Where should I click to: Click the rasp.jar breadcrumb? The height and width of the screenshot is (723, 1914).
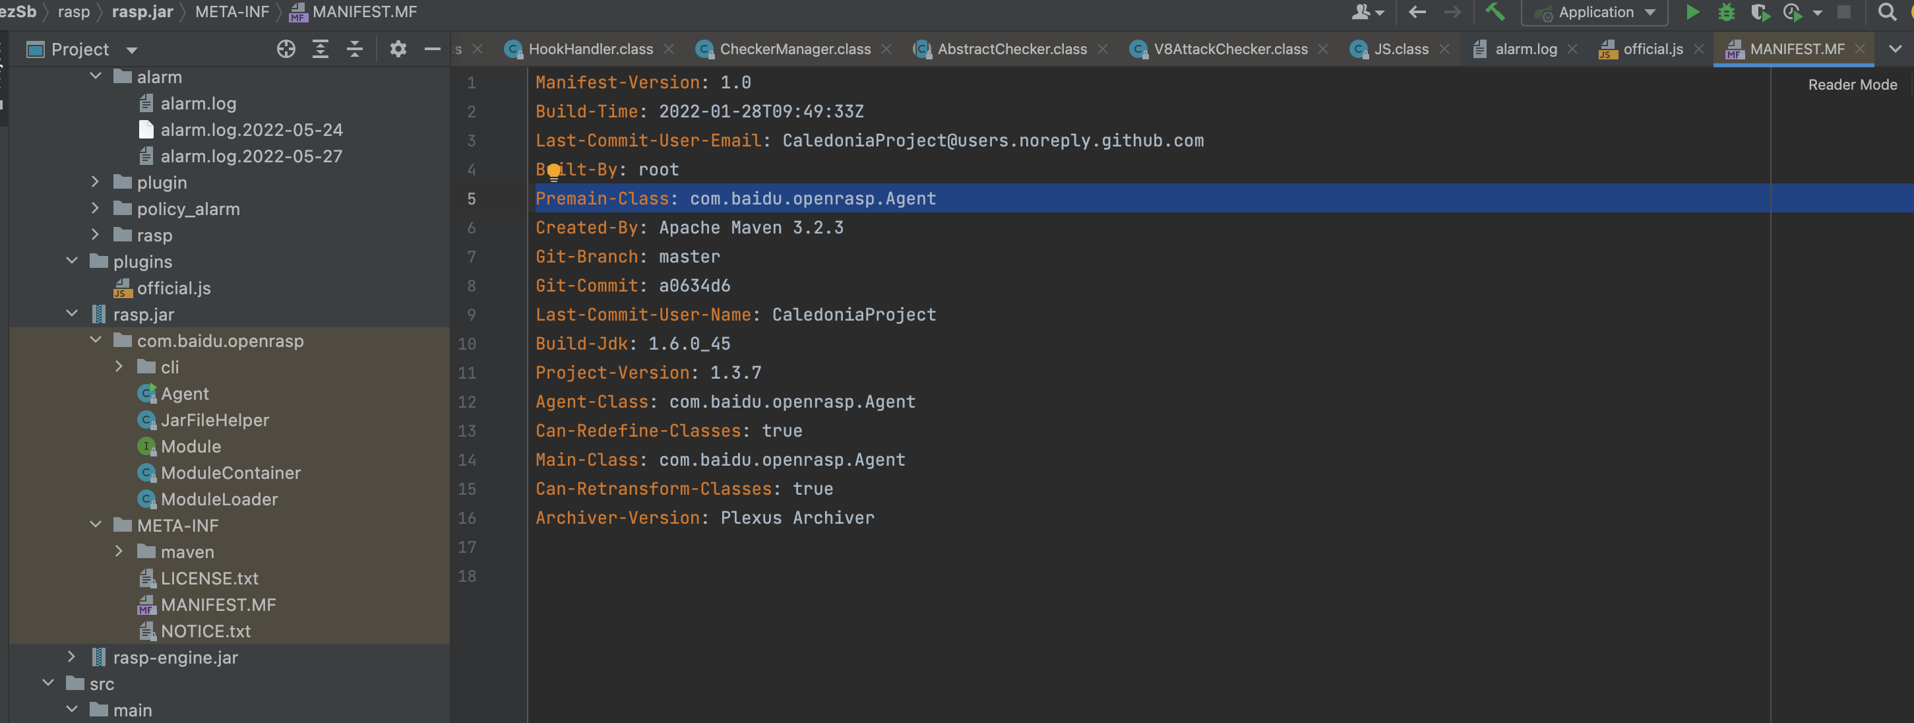[142, 12]
